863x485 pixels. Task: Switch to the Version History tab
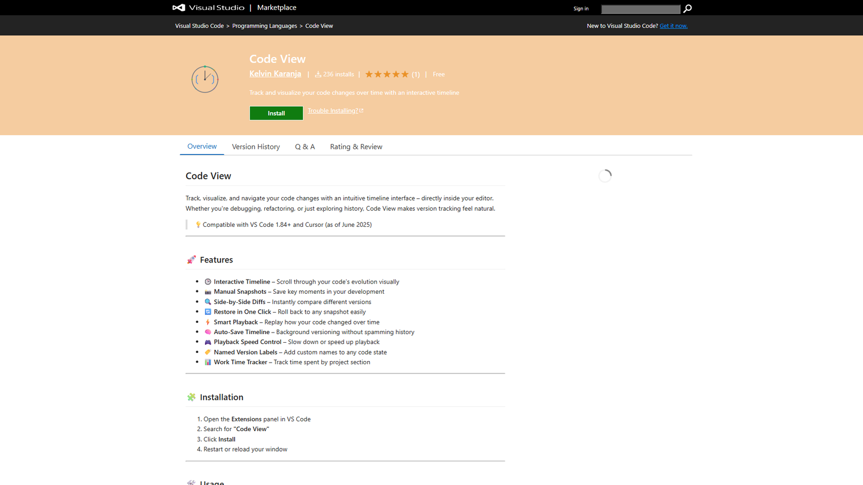coord(256,146)
